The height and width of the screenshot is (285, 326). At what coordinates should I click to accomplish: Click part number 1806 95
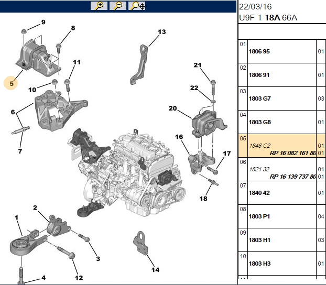259,51
